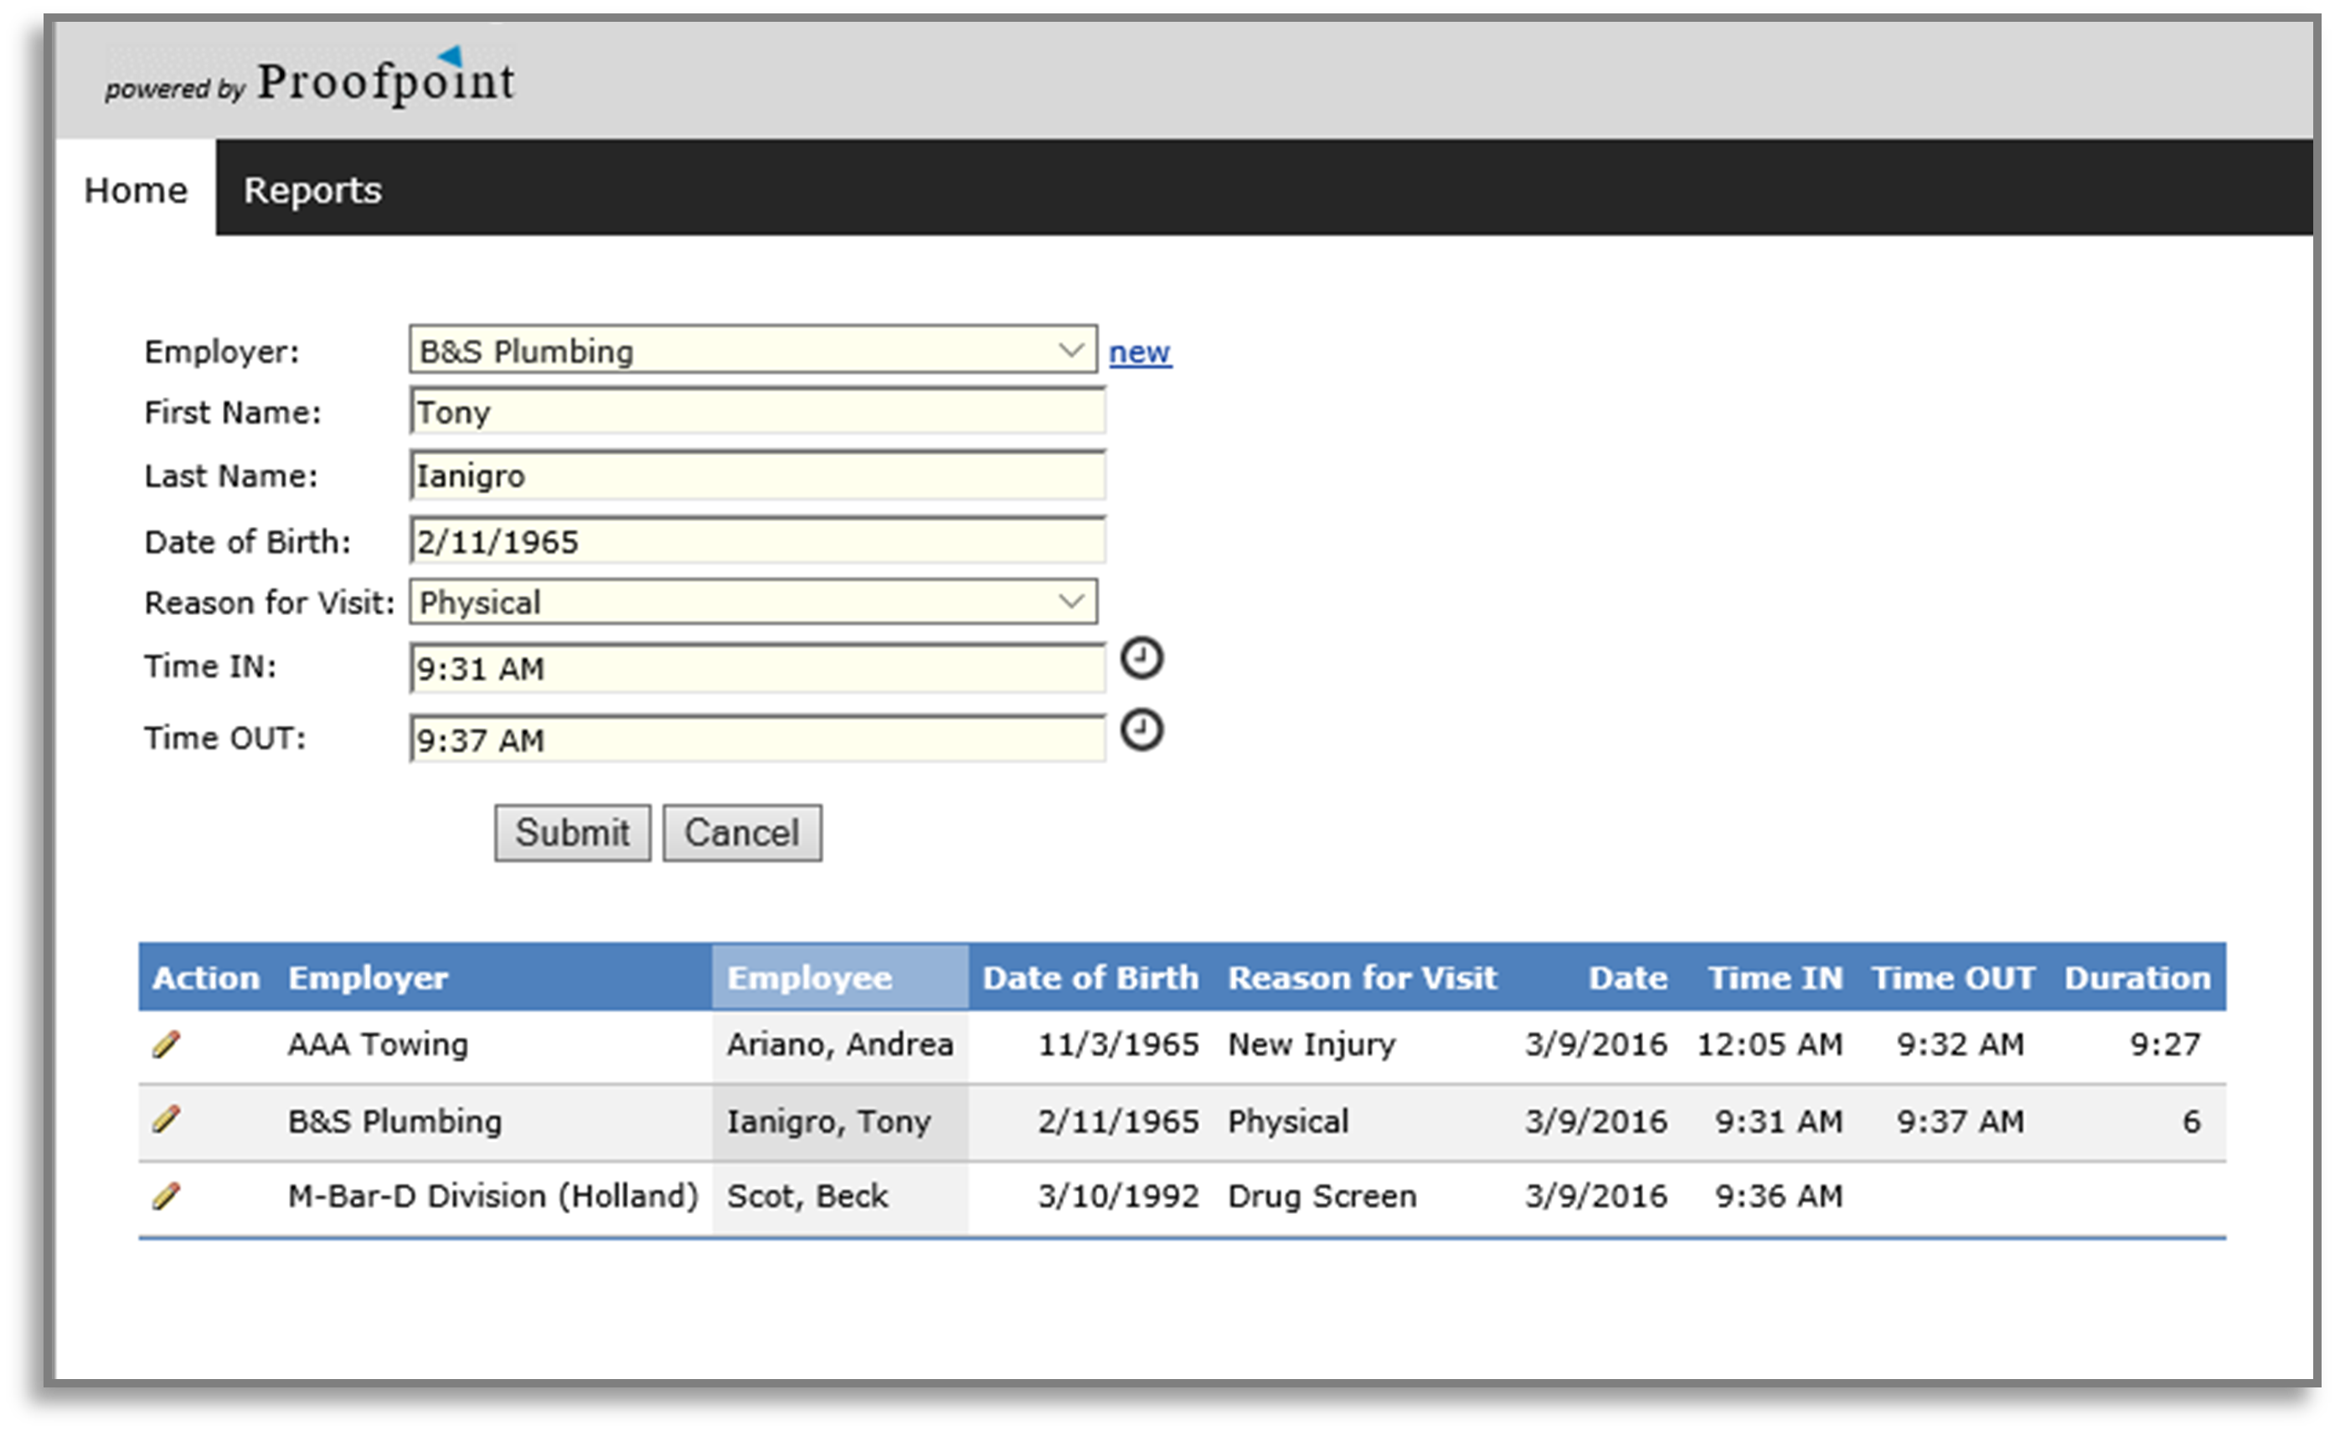Expand the Reason for Visit dropdown
2335x1431 pixels.
point(752,602)
